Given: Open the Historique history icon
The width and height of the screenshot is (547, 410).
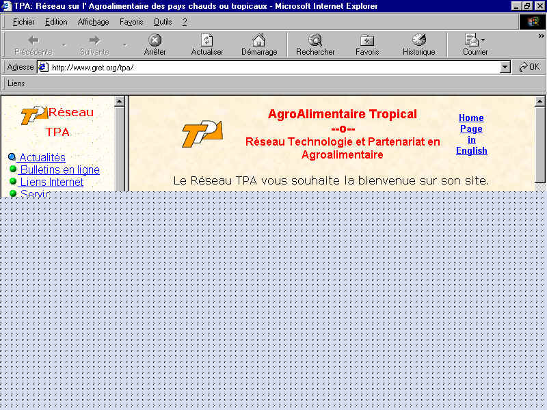Looking at the screenshot, I should click(419, 40).
